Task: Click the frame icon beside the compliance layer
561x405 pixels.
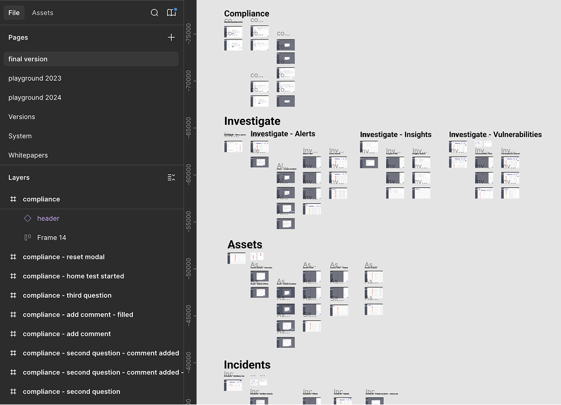Action: (x=13, y=199)
